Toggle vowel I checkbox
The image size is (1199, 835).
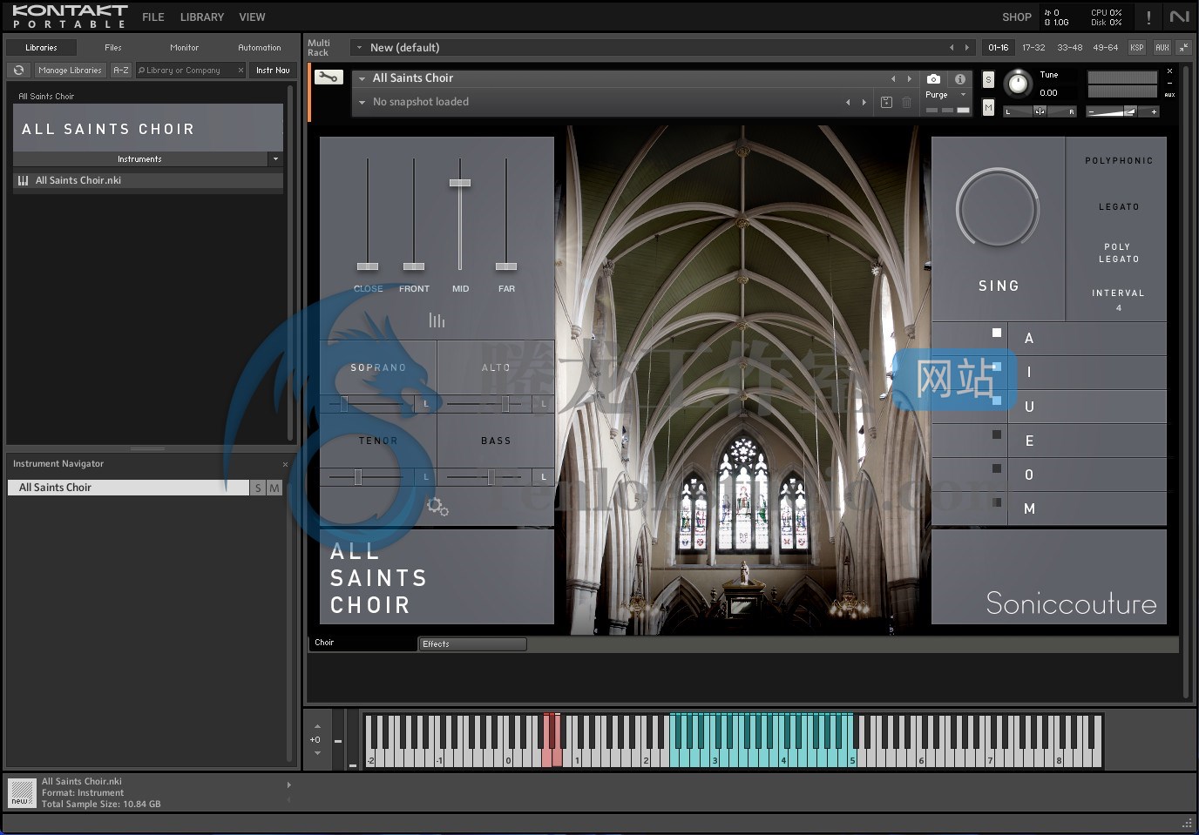pyautogui.click(x=997, y=367)
